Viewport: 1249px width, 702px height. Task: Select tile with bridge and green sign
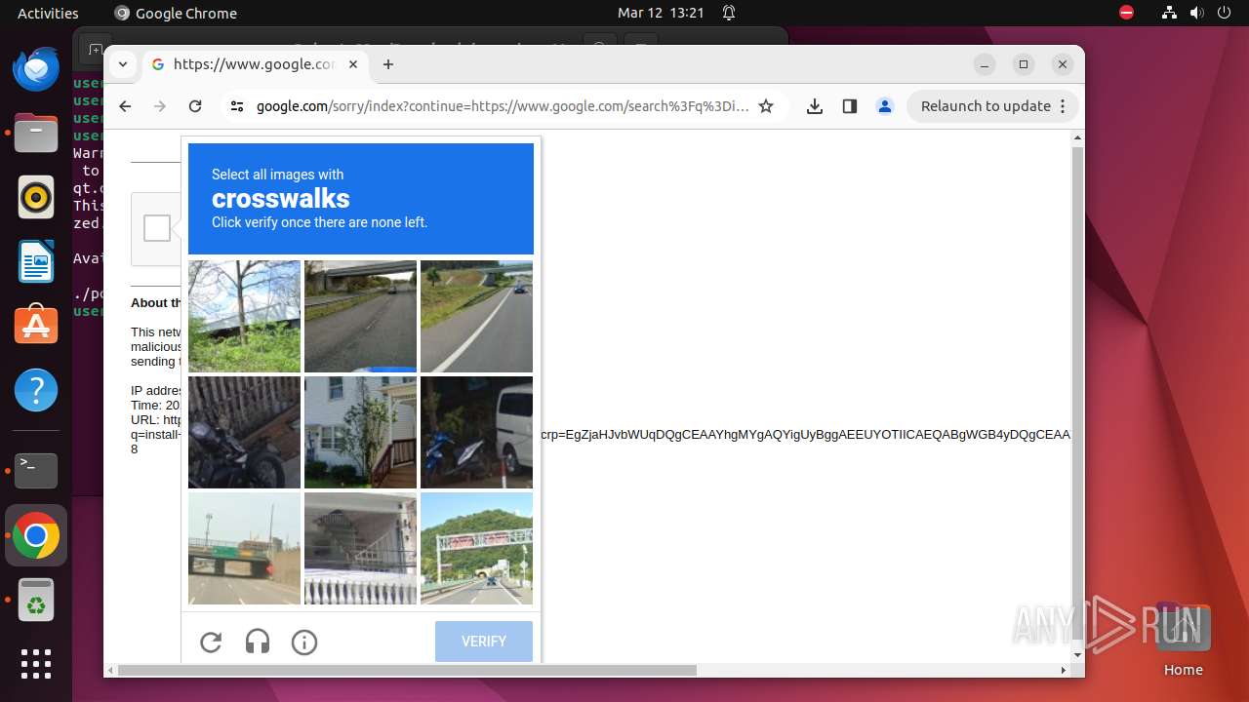coord(244,548)
